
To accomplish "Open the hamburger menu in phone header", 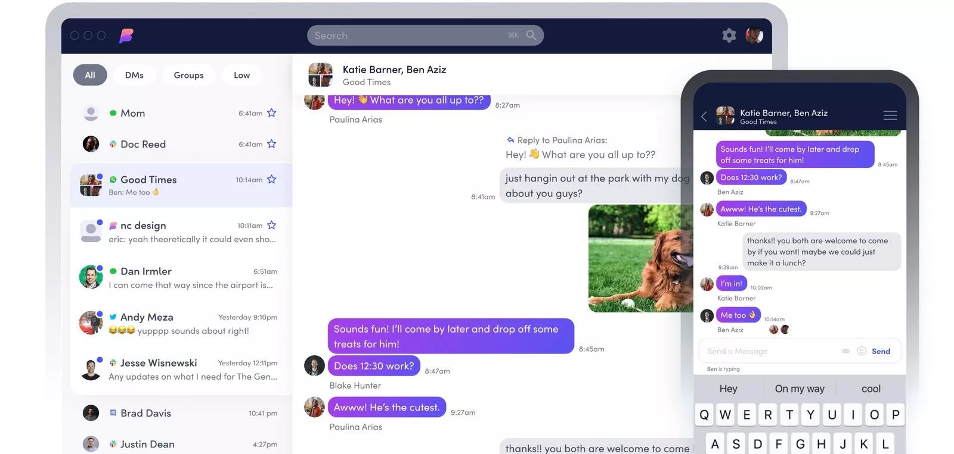I will click(x=890, y=115).
